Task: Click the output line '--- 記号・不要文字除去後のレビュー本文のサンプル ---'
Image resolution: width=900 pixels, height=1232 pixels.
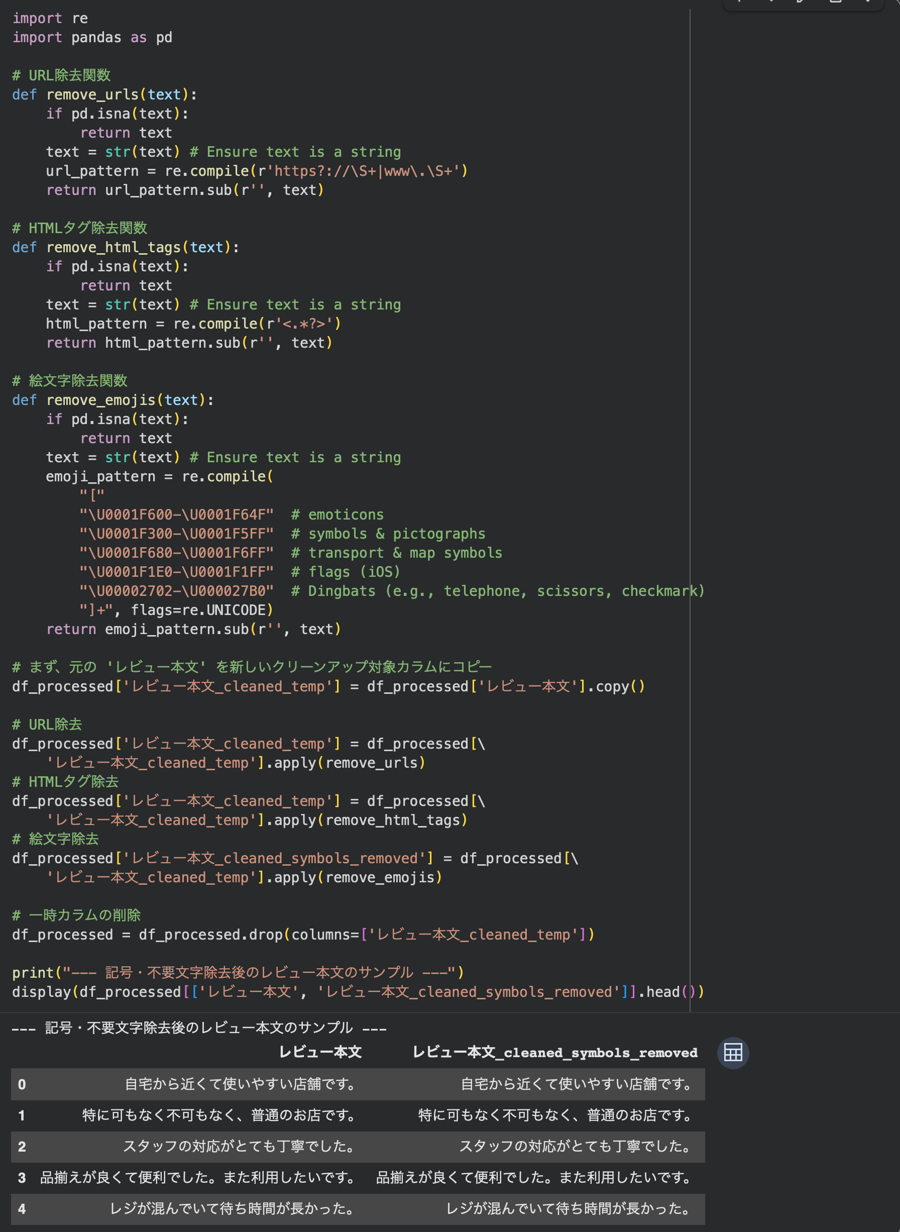Action: [x=199, y=1028]
